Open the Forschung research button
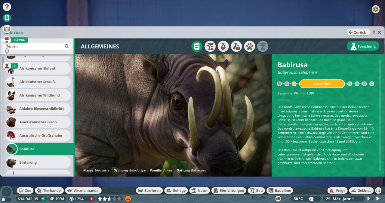The image size is (385, 203). click(x=363, y=46)
